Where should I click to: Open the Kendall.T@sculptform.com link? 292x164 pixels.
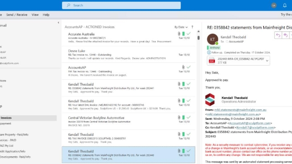tap(255, 128)
